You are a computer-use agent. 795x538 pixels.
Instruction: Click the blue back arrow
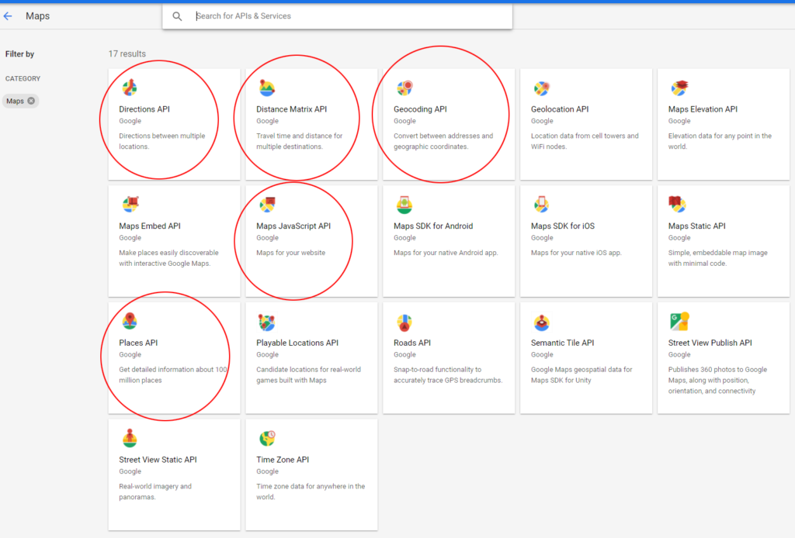tap(9, 16)
